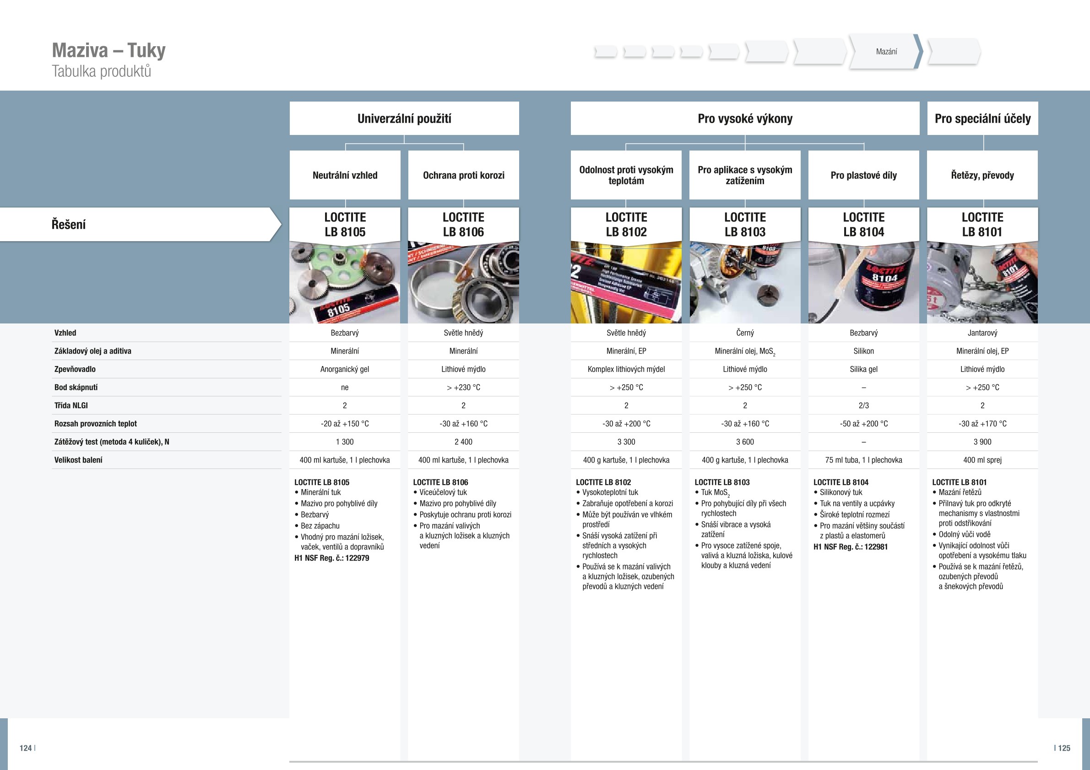Viewport: 1090px width, 770px height.
Task: Click page number 124
Action: (26, 748)
